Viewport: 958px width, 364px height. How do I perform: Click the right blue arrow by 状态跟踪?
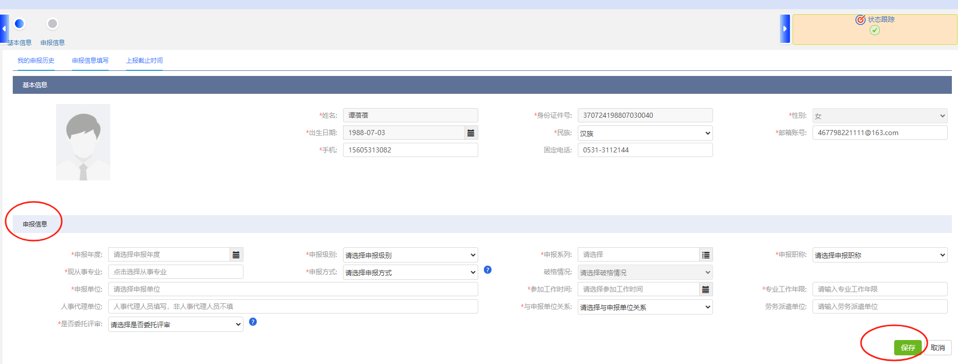click(785, 29)
